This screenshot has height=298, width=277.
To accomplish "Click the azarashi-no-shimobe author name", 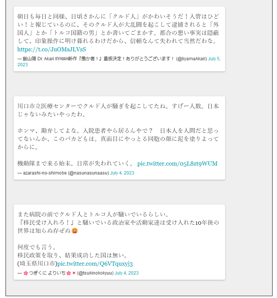I will point(45,173).
